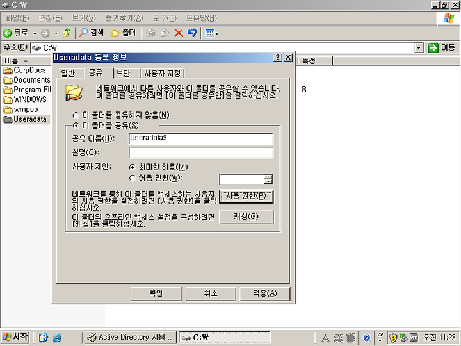Switch to the Customize (사용자 지정) tab
The width and height of the screenshot is (461, 346).
pos(163,73)
